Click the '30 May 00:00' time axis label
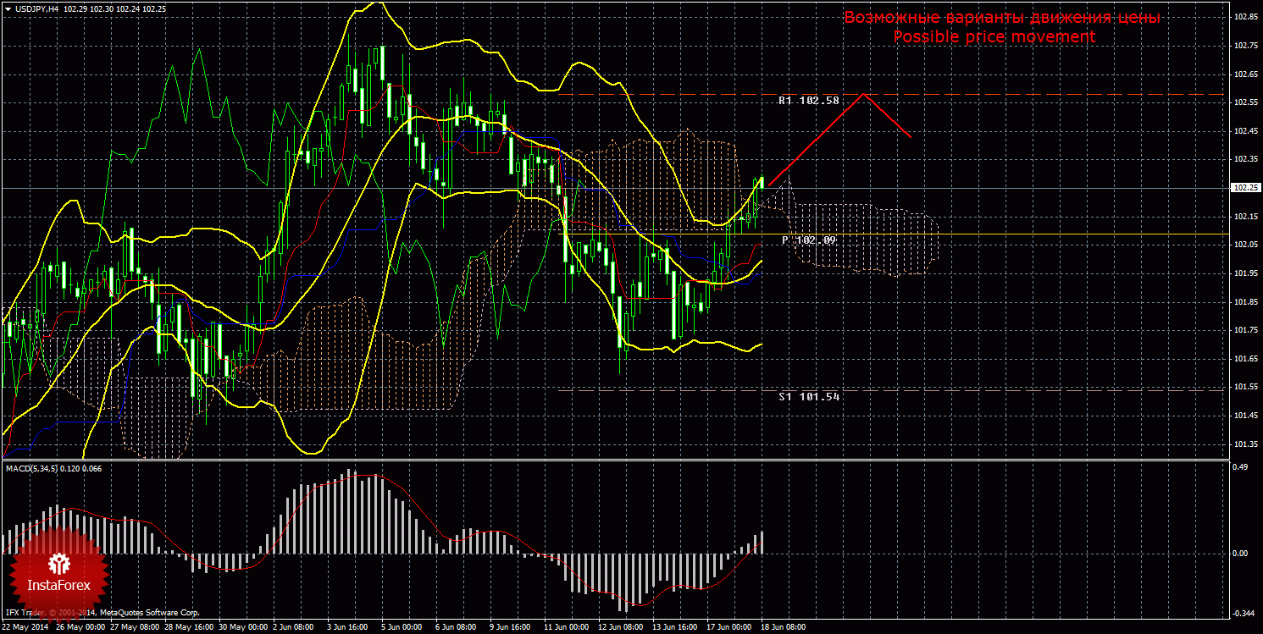 click(x=243, y=628)
